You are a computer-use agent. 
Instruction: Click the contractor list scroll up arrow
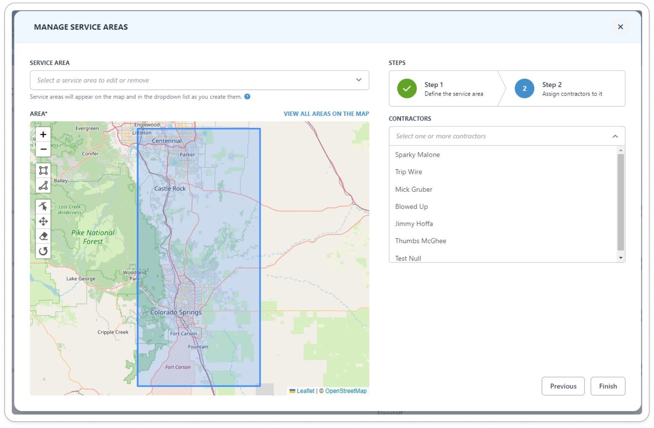pyautogui.click(x=620, y=150)
